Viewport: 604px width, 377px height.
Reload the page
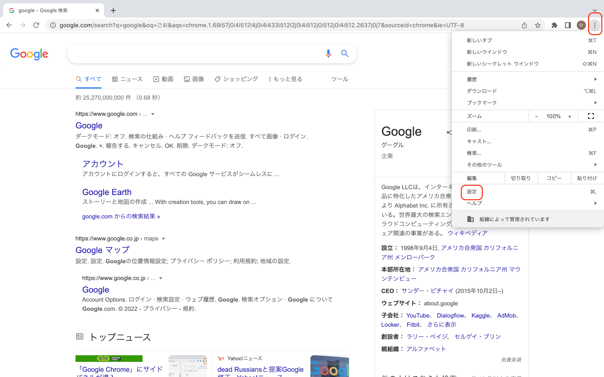click(x=36, y=25)
